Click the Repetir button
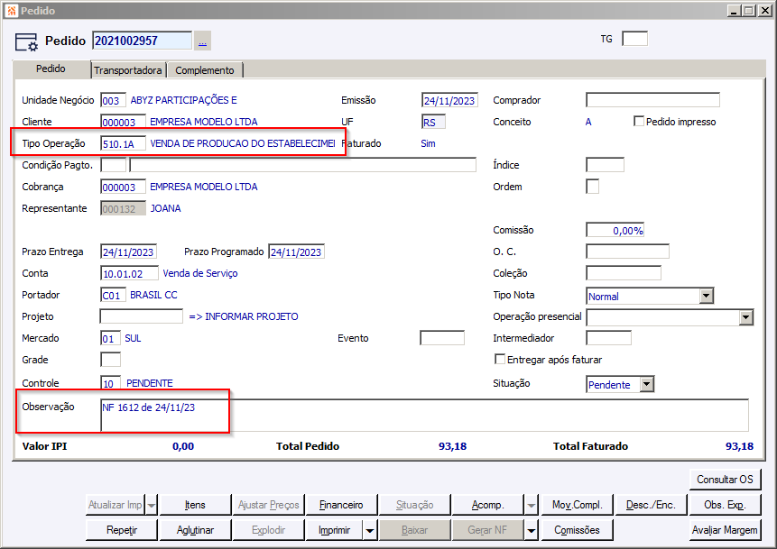This screenshot has width=777, height=549. pos(122,530)
